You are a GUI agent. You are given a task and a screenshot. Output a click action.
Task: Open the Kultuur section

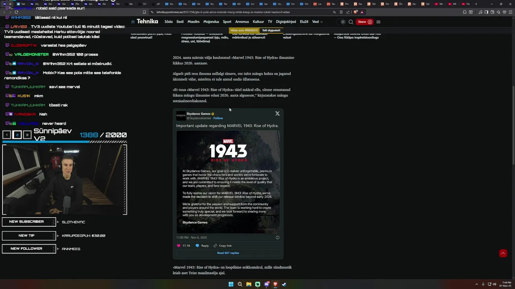(x=258, y=22)
